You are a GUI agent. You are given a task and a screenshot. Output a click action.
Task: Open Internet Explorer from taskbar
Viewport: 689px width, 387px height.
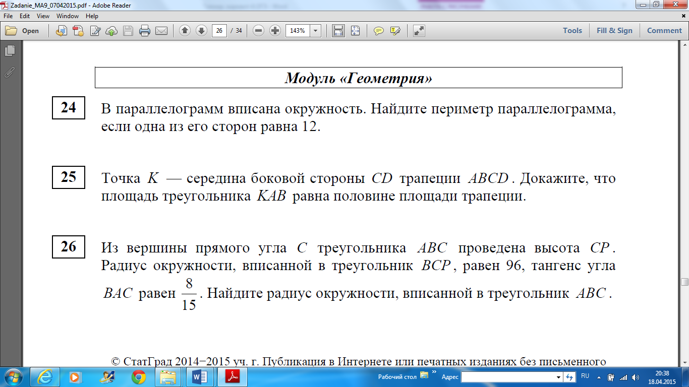45,376
